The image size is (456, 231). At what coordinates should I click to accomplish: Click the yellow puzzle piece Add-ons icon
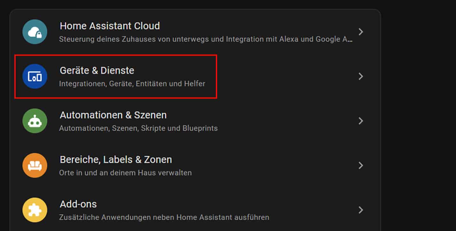(x=35, y=210)
